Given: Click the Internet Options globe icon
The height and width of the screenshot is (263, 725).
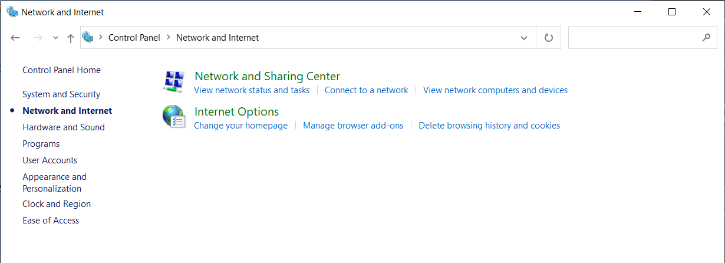Looking at the screenshot, I should 174,117.
